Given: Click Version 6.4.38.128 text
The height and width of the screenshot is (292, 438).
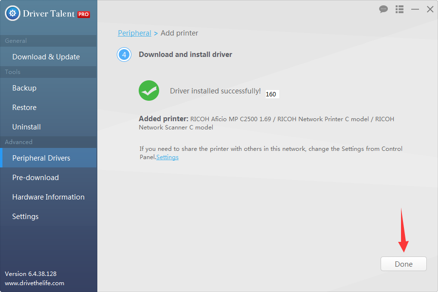Looking at the screenshot, I should (x=31, y=274).
